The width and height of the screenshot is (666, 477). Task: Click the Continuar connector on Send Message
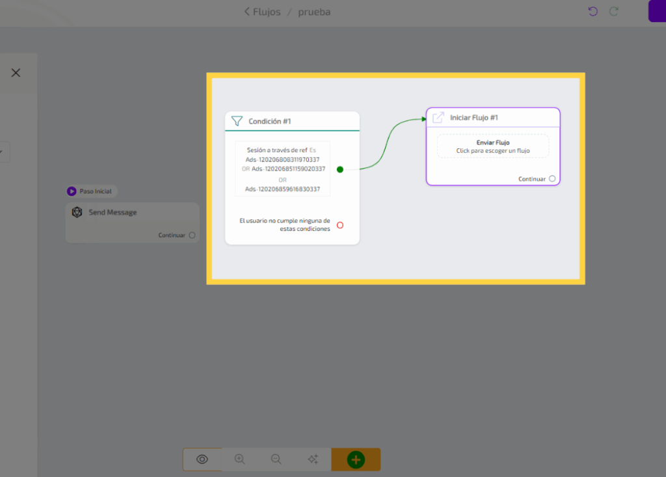point(192,236)
